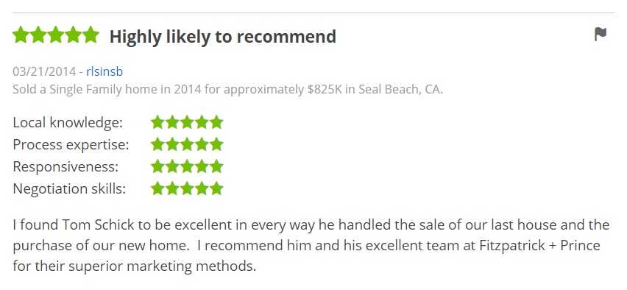Flag this review with the flag icon
The height and width of the screenshot is (290, 627).
coord(601,35)
